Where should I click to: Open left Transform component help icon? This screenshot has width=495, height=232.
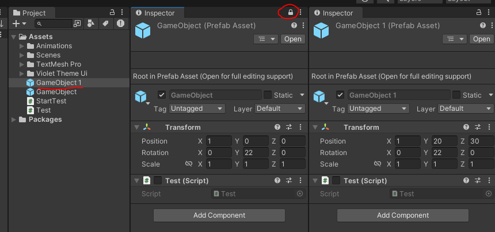click(x=277, y=127)
